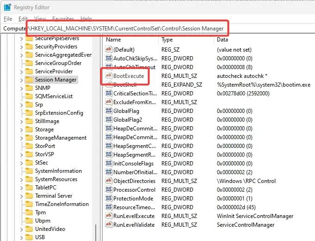Select the UnitedVideo tree item label
315x241 pixels.
click(50, 229)
